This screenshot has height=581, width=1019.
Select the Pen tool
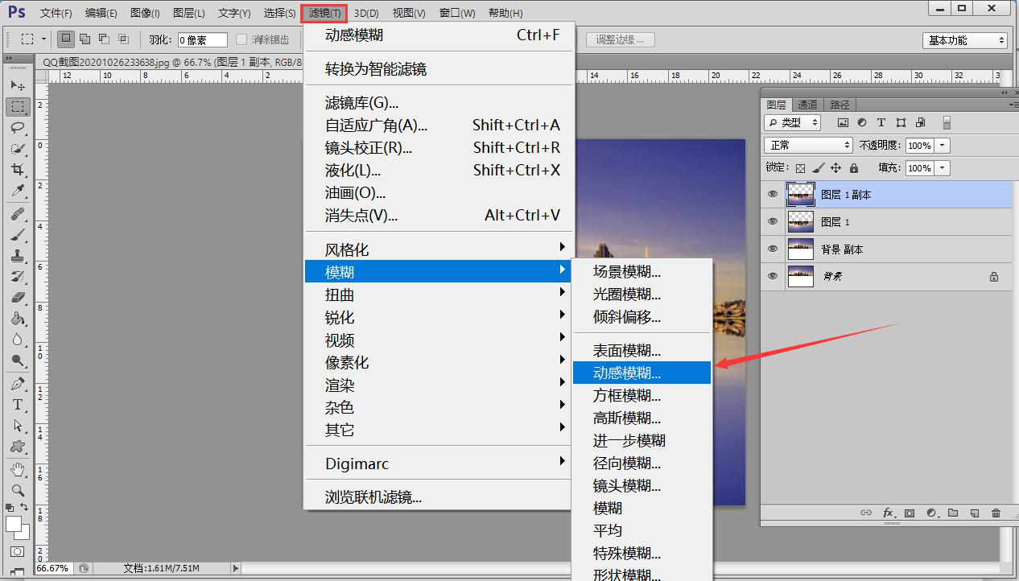pos(18,384)
